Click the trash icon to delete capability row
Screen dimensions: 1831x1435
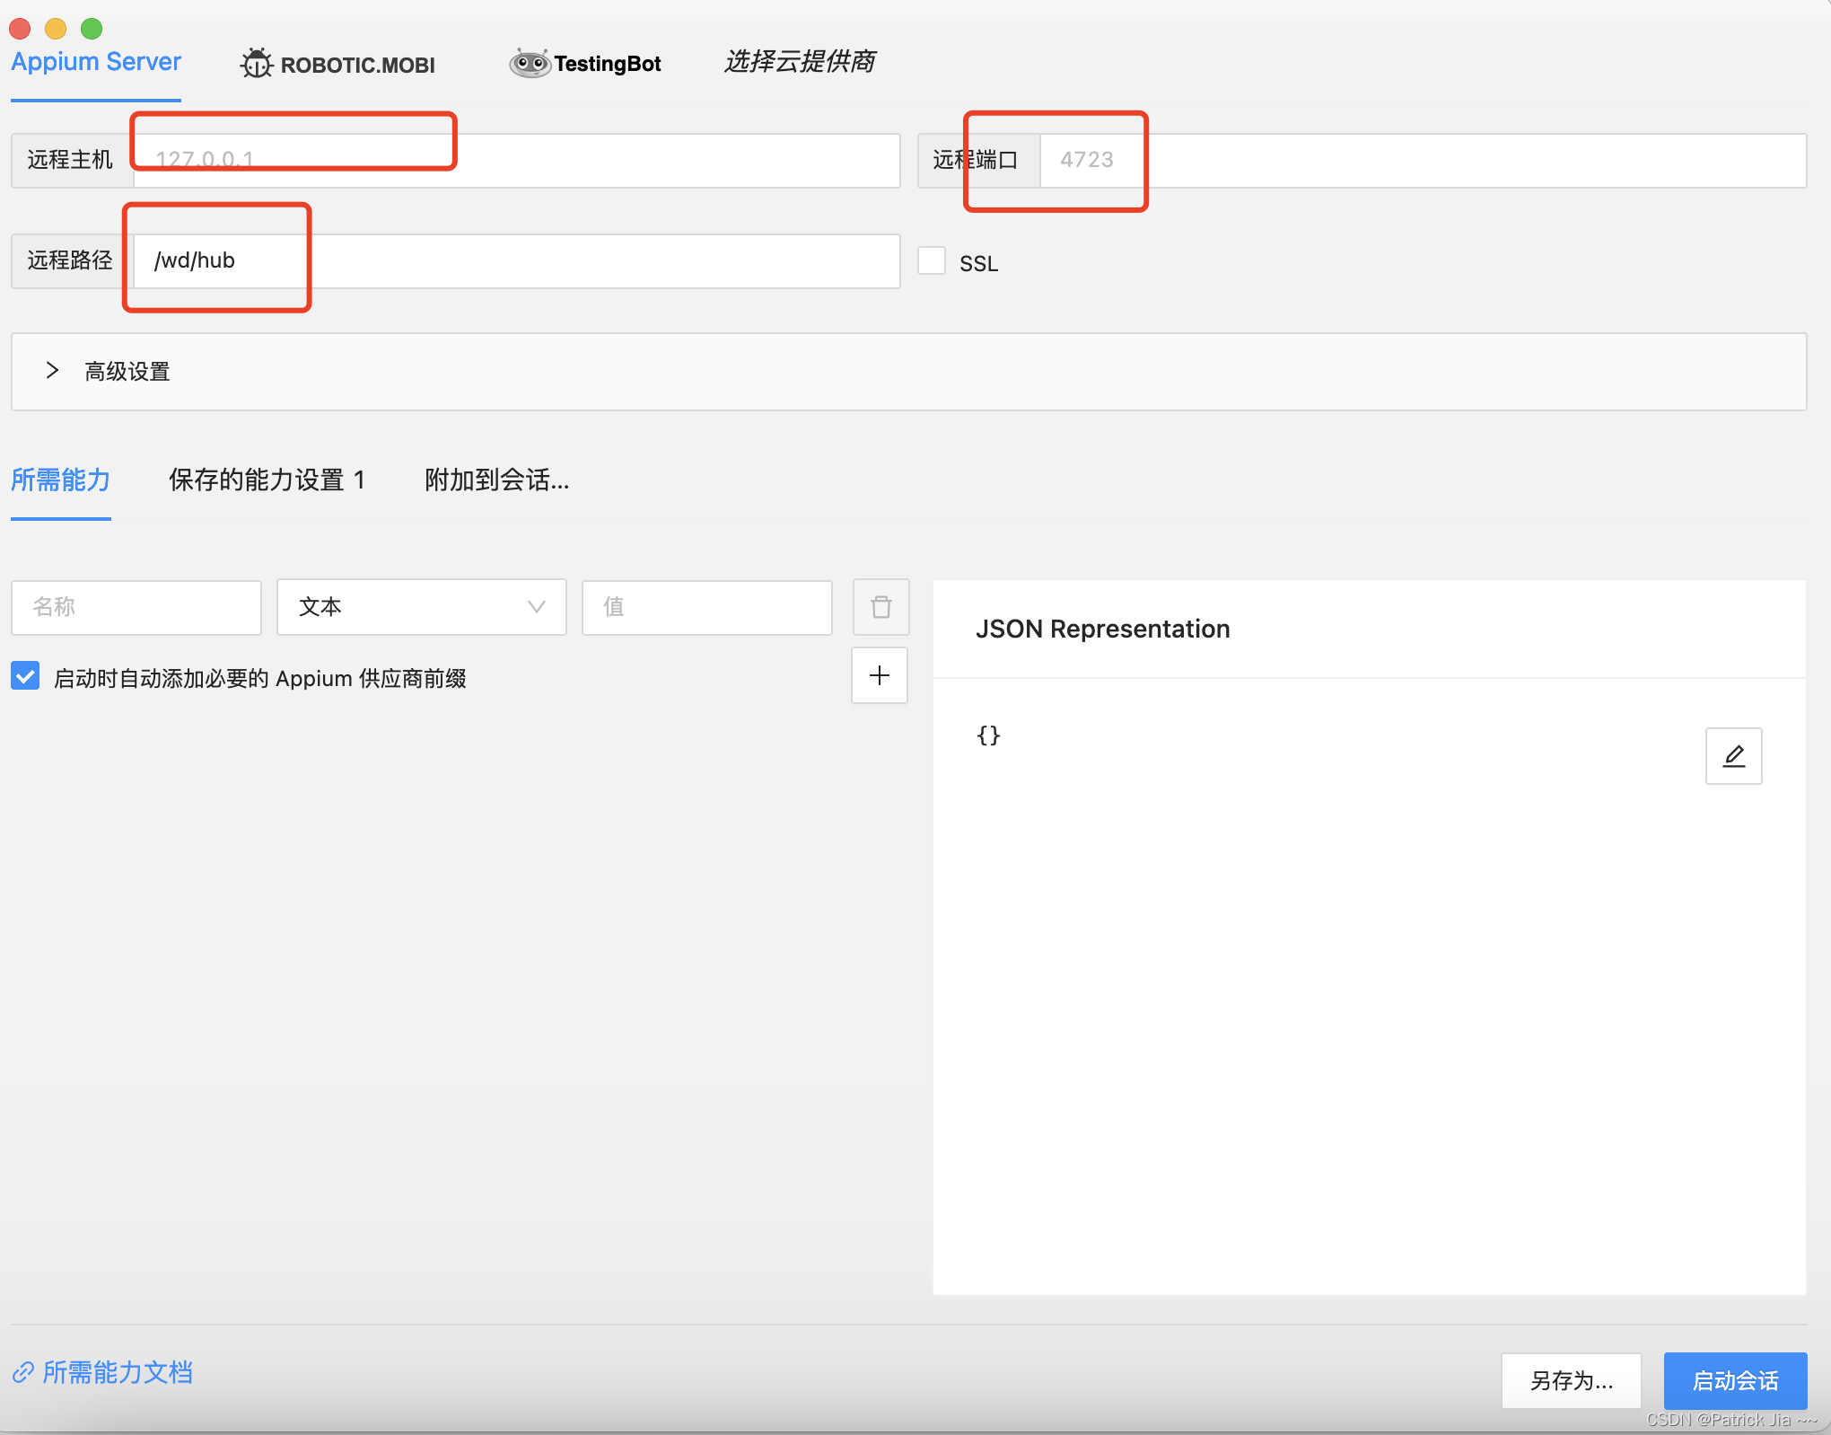(x=880, y=607)
